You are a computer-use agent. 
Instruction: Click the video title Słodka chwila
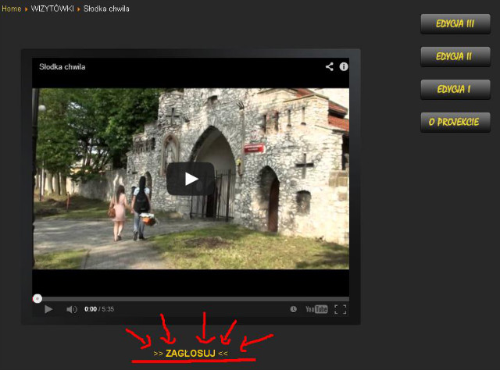coord(62,66)
